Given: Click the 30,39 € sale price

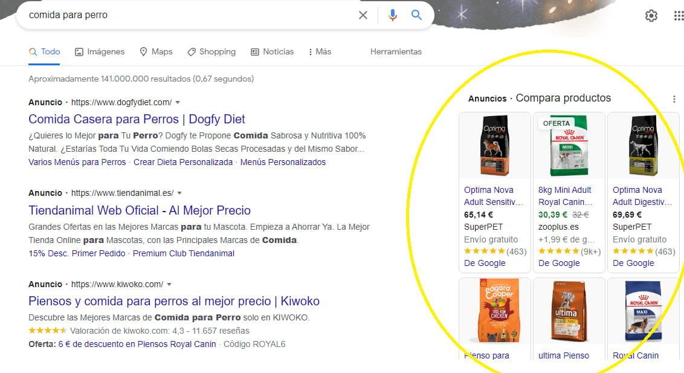Looking at the screenshot, I should click(553, 215).
